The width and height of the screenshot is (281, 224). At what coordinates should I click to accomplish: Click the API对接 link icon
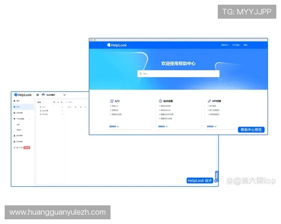click(x=208, y=101)
